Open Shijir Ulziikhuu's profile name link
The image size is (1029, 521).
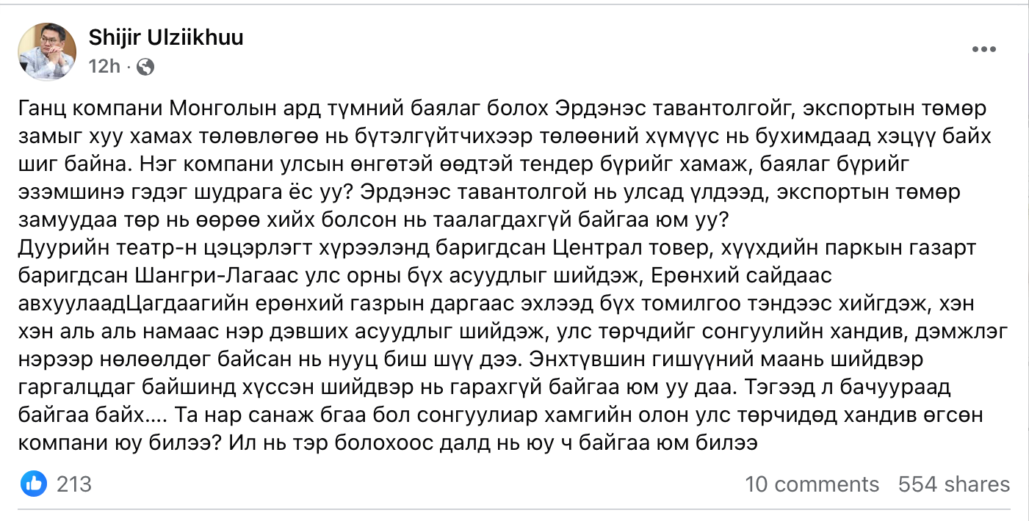(166, 37)
